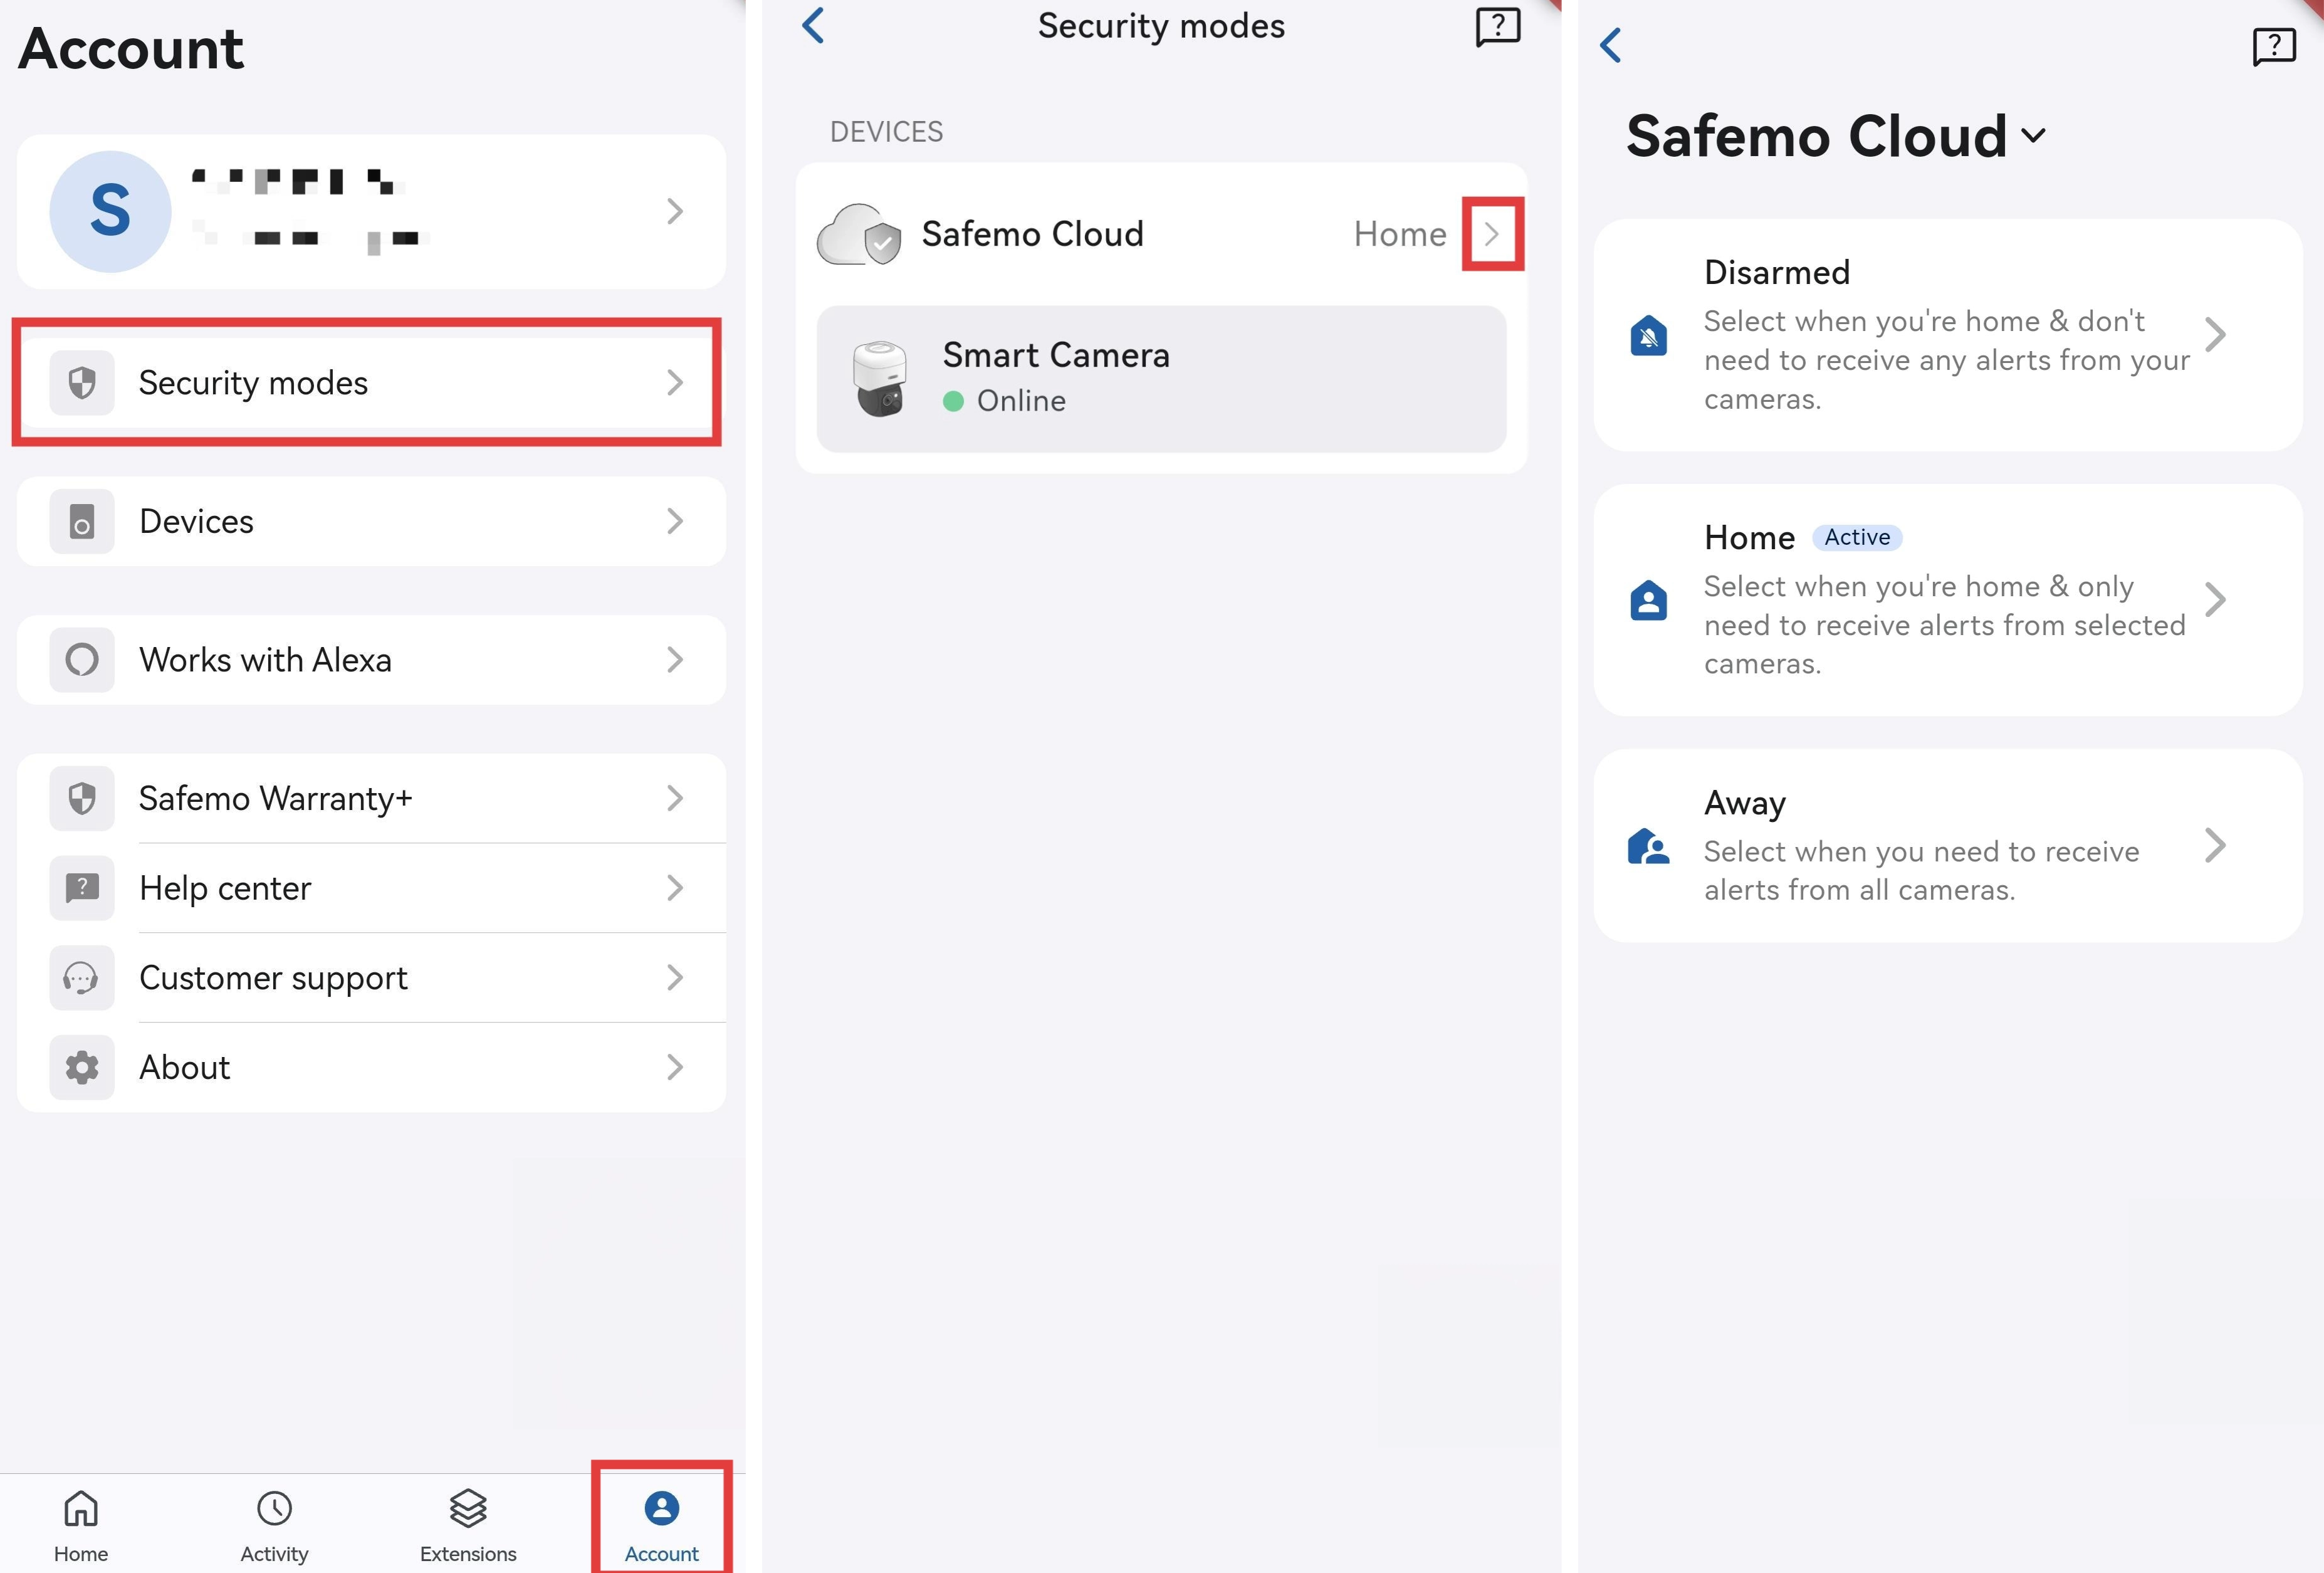
Task: Click the Safemo Cloud device name
Action: [x=1032, y=234]
